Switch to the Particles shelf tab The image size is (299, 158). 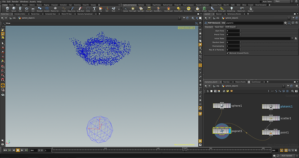141,5
